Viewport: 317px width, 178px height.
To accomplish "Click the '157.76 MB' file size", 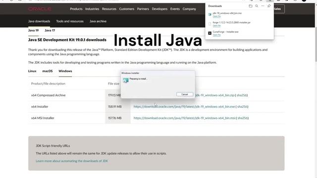I will [115, 118].
